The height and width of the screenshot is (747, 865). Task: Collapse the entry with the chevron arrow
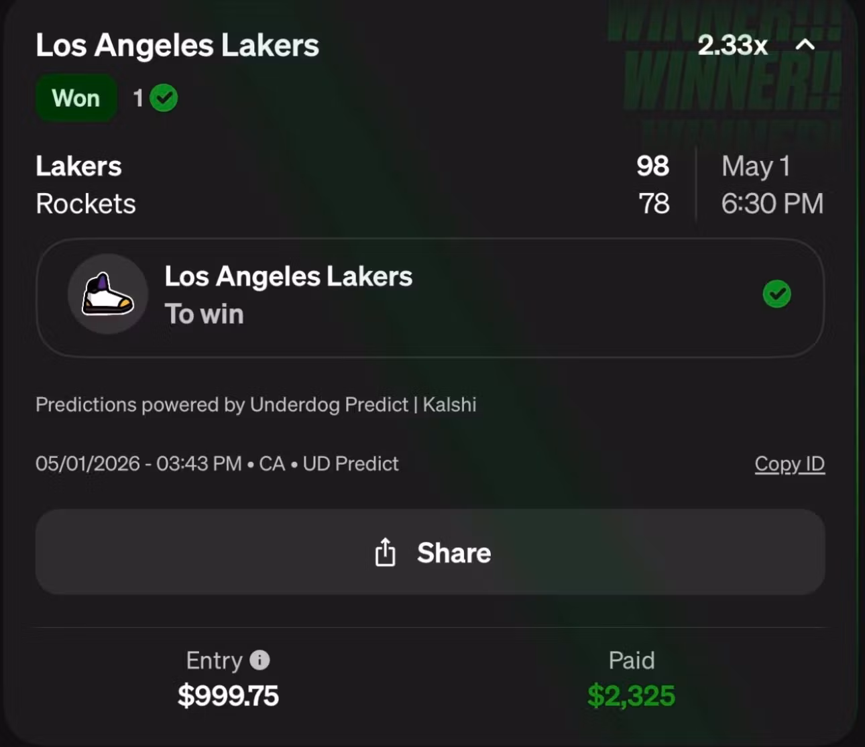pos(805,45)
